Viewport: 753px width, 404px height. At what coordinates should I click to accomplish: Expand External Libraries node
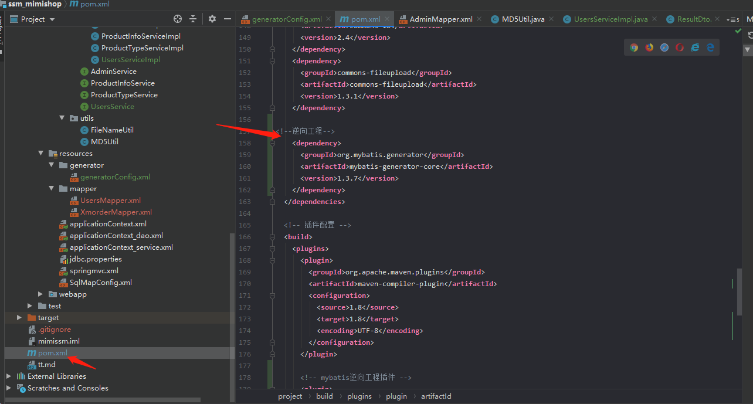[8, 376]
